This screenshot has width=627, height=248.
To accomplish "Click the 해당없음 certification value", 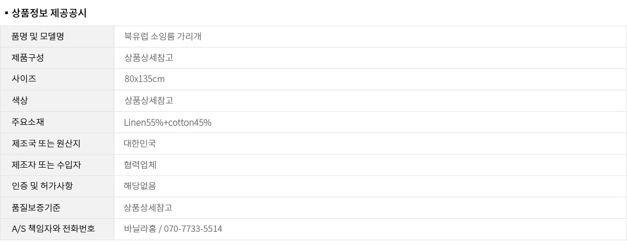I will [x=140, y=186].
